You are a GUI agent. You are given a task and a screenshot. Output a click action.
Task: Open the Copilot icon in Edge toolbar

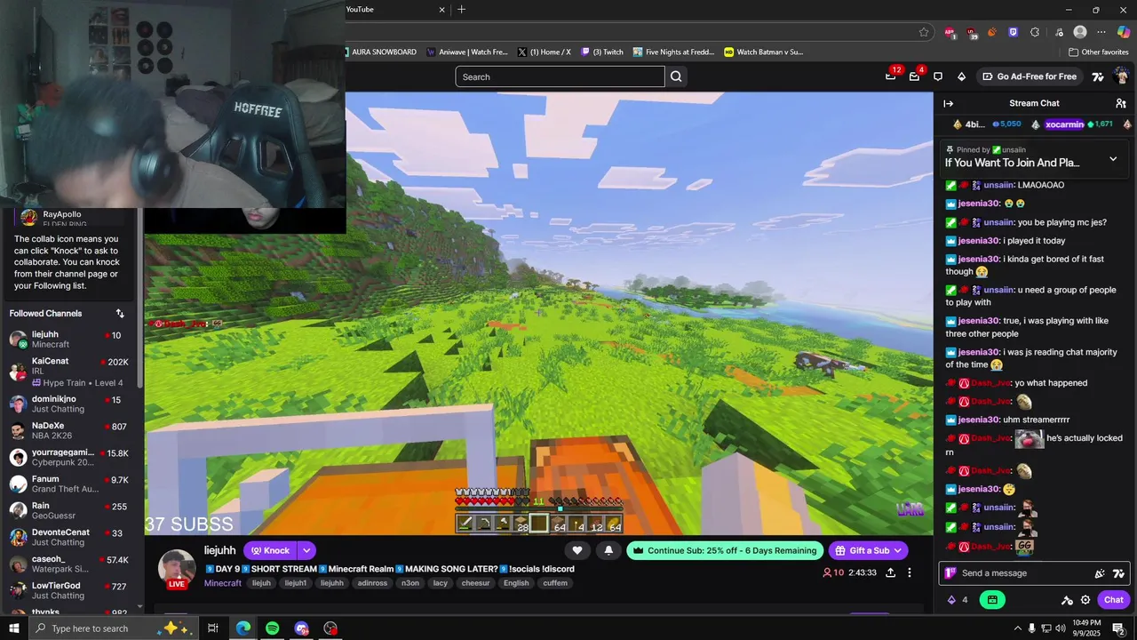[x=1124, y=32]
